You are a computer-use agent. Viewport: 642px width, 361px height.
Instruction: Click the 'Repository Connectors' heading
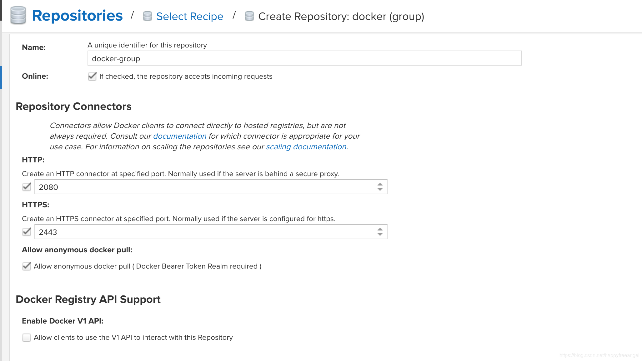click(x=73, y=106)
